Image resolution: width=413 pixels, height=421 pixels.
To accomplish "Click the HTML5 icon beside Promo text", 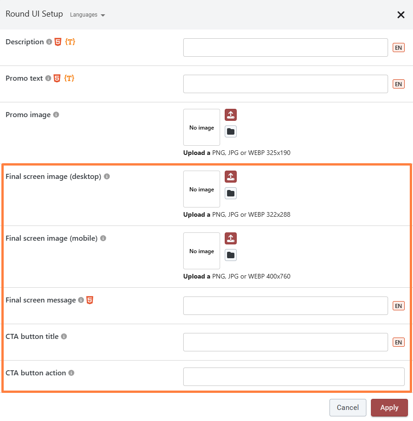I will [57, 78].
